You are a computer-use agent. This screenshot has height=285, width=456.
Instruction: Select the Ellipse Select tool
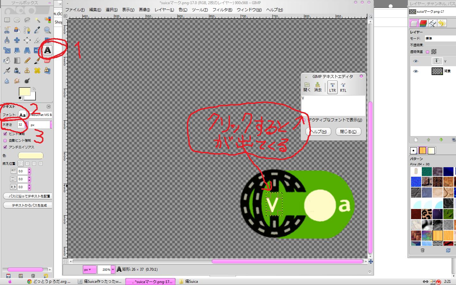tap(17, 20)
